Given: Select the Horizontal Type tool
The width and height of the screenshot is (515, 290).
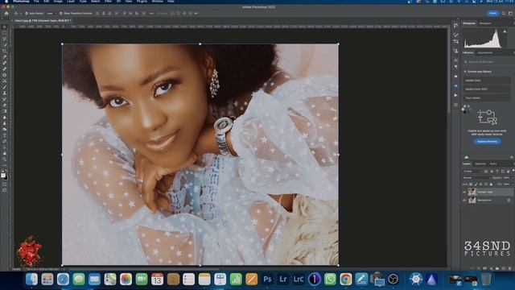Looking at the screenshot, I should point(5,135).
